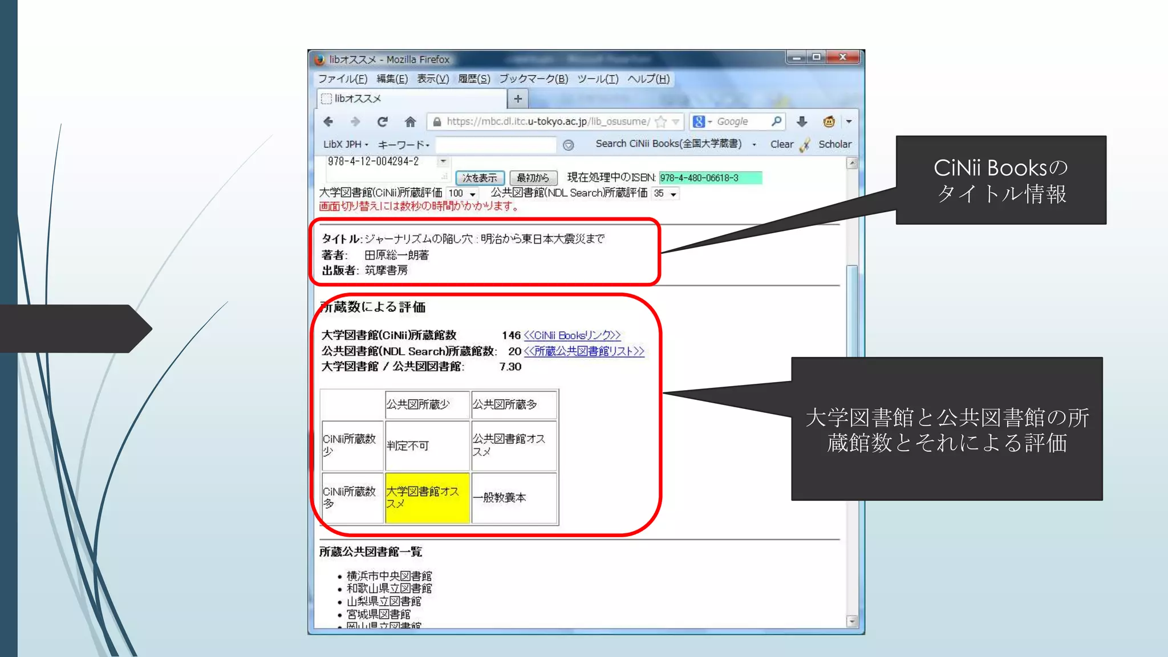Expand the LibX JPH menu
The width and height of the screenshot is (1168, 657).
click(346, 145)
